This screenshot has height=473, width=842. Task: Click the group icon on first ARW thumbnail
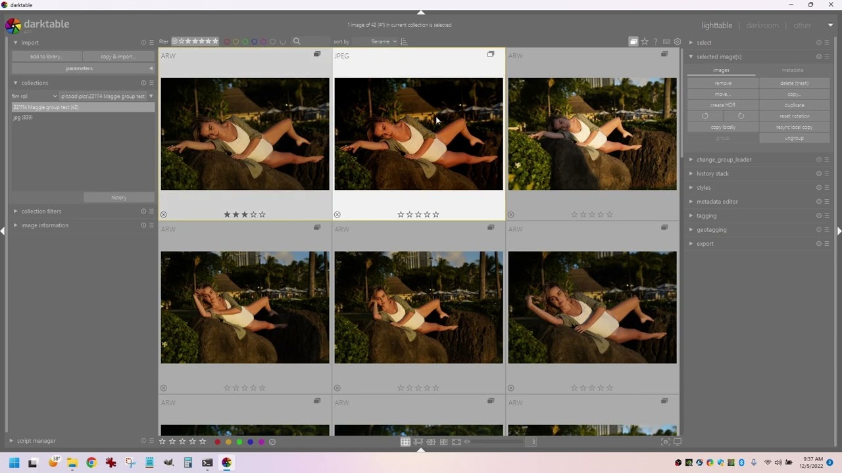(x=317, y=55)
